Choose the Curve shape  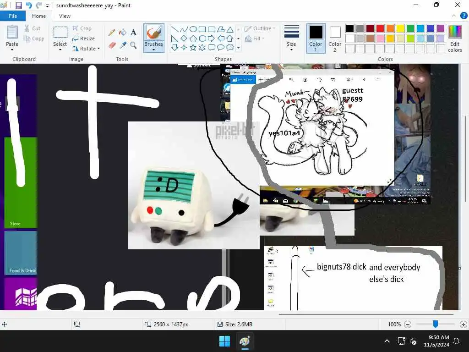click(x=184, y=29)
